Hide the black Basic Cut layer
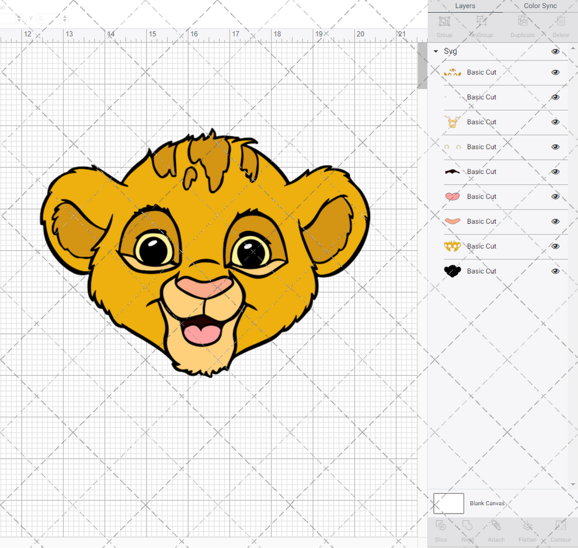 (555, 271)
